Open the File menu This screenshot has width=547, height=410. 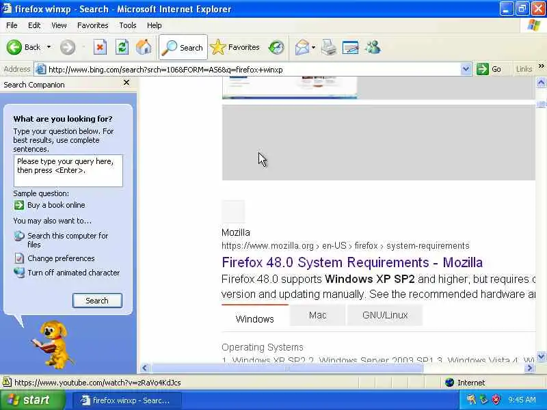click(12, 25)
